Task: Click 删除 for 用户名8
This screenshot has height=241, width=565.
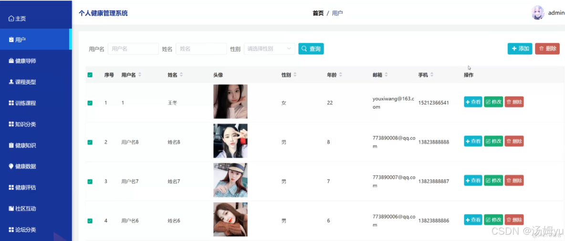Action: click(514, 141)
